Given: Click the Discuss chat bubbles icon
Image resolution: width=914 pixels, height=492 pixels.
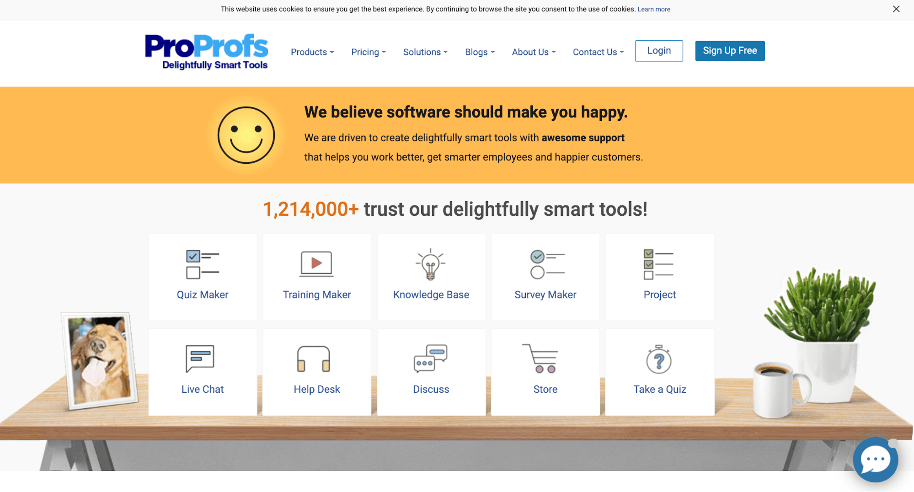Looking at the screenshot, I should point(430,358).
